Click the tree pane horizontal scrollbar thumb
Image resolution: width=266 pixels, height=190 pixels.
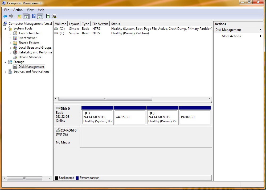coord(24,178)
